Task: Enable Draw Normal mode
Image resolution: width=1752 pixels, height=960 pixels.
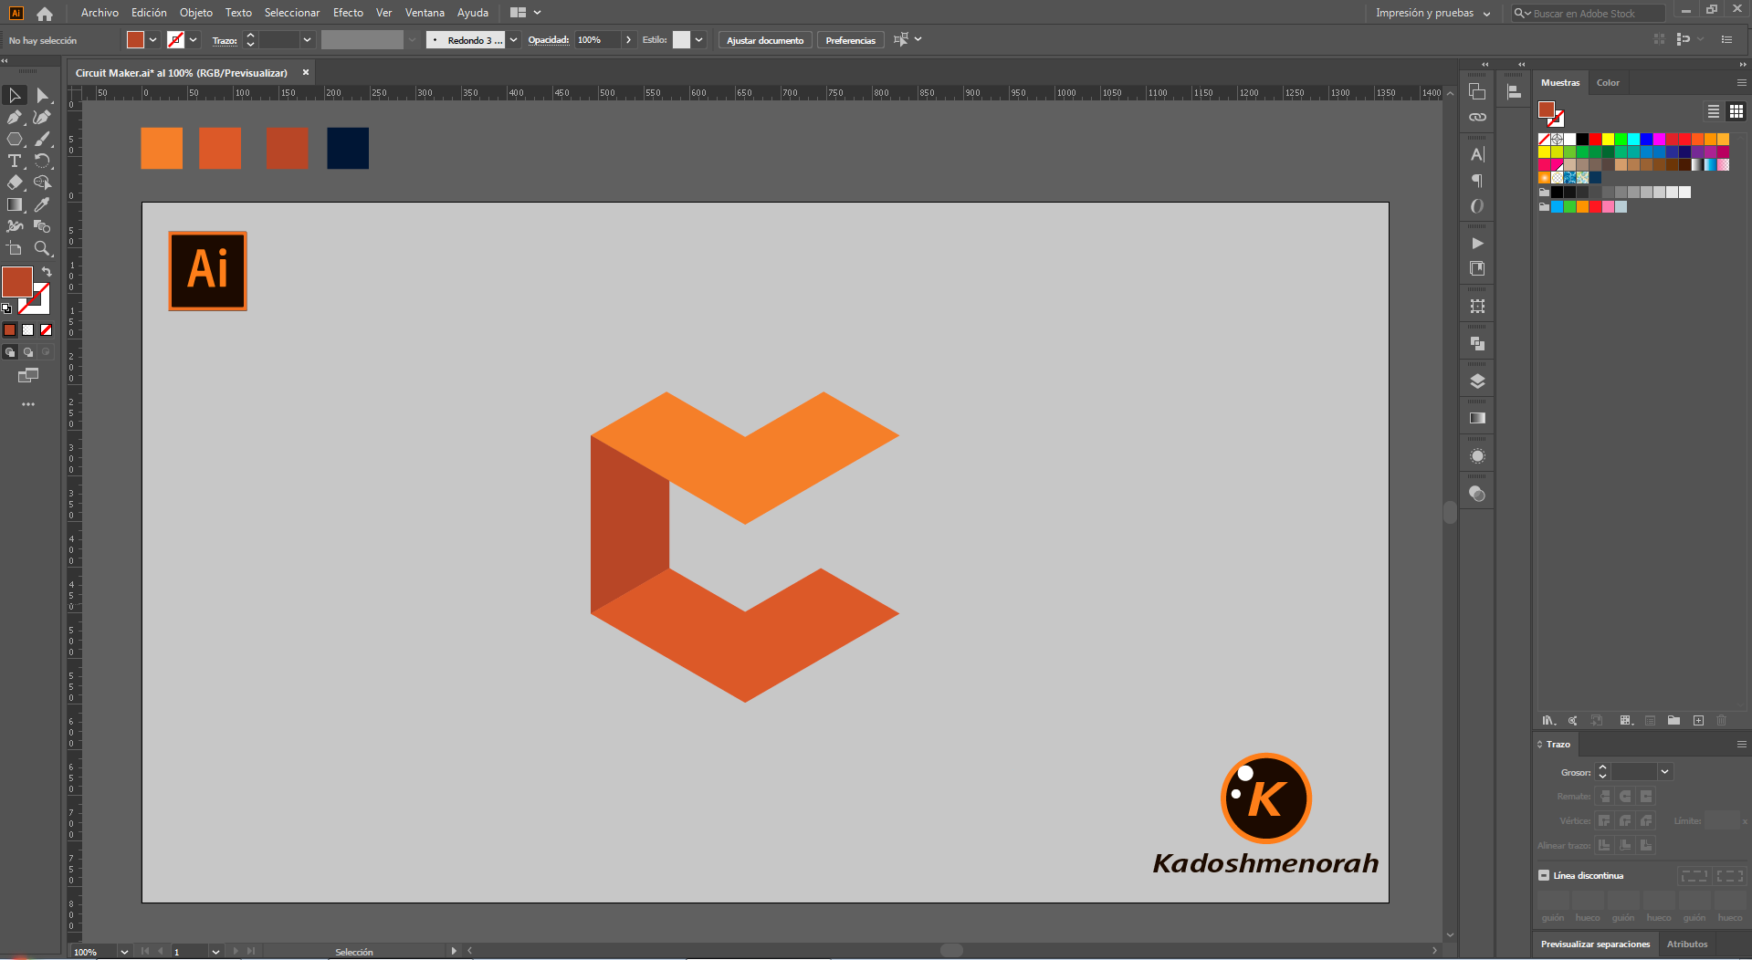Action: tap(10, 352)
